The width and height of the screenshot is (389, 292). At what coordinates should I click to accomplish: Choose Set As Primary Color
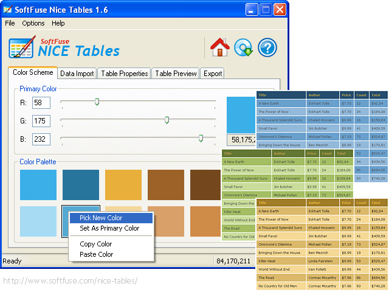pyautogui.click(x=111, y=228)
